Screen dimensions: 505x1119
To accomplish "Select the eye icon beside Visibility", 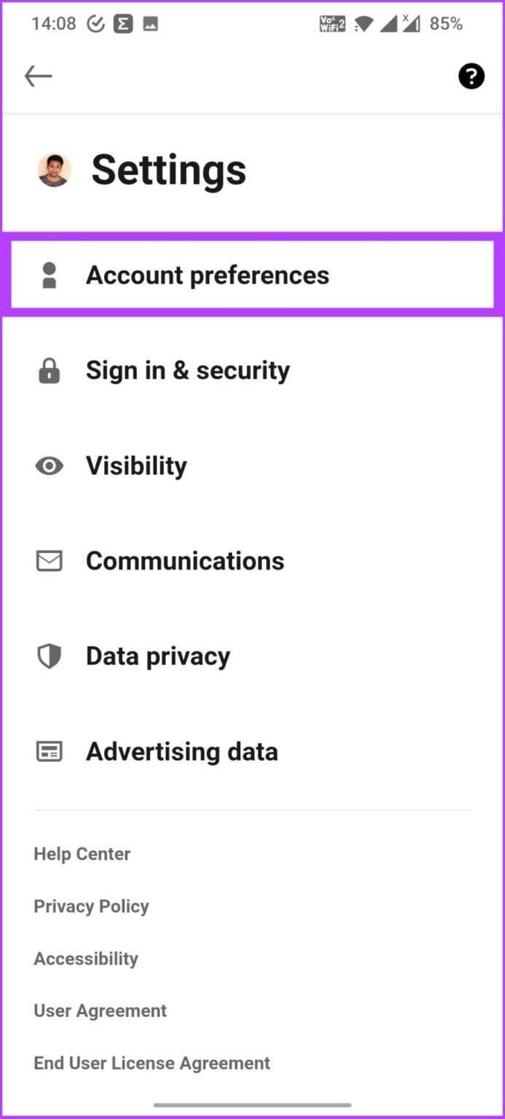I will (49, 466).
